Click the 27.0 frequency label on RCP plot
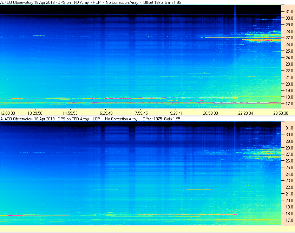 pyautogui.click(x=289, y=38)
